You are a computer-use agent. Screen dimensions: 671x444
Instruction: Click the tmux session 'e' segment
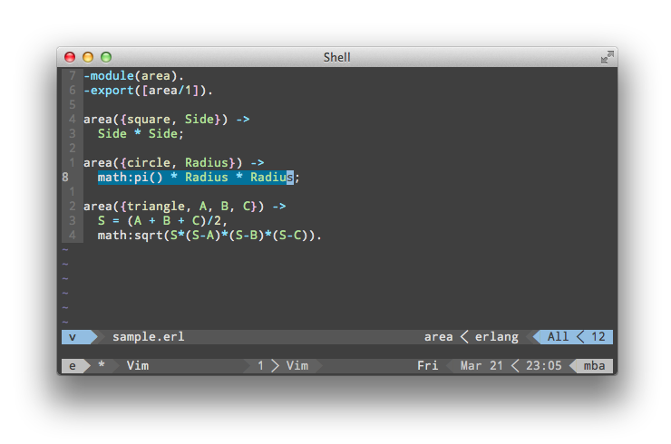pos(73,366)
